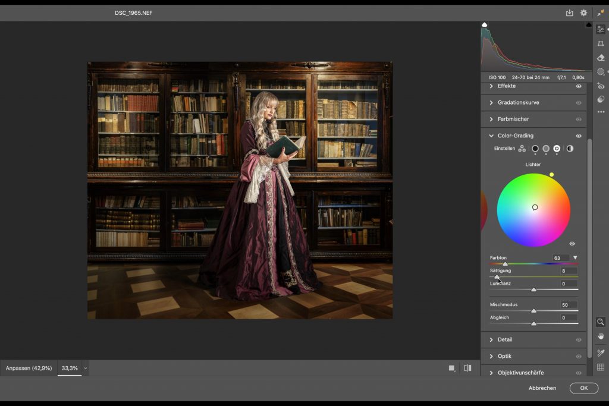Click the Abbrechen button

click(x=542, y=388)
